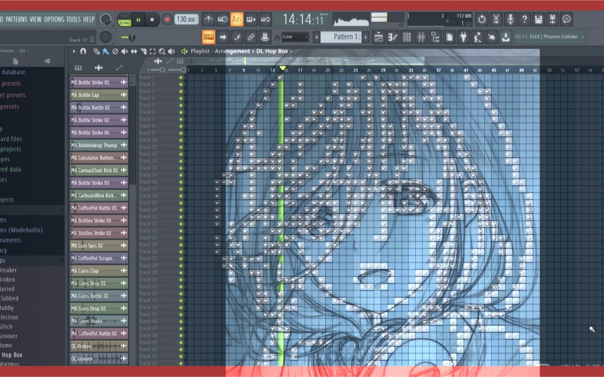The width and height of the screenshot is (604, 377).
Task: Toggle the metronome icon
Action: [x=208, y=19]
